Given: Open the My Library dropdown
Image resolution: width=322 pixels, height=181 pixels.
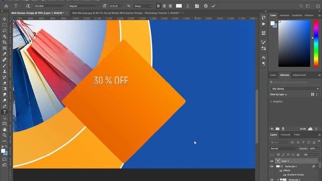Looking at the screenshot, I should click(295, 88).
